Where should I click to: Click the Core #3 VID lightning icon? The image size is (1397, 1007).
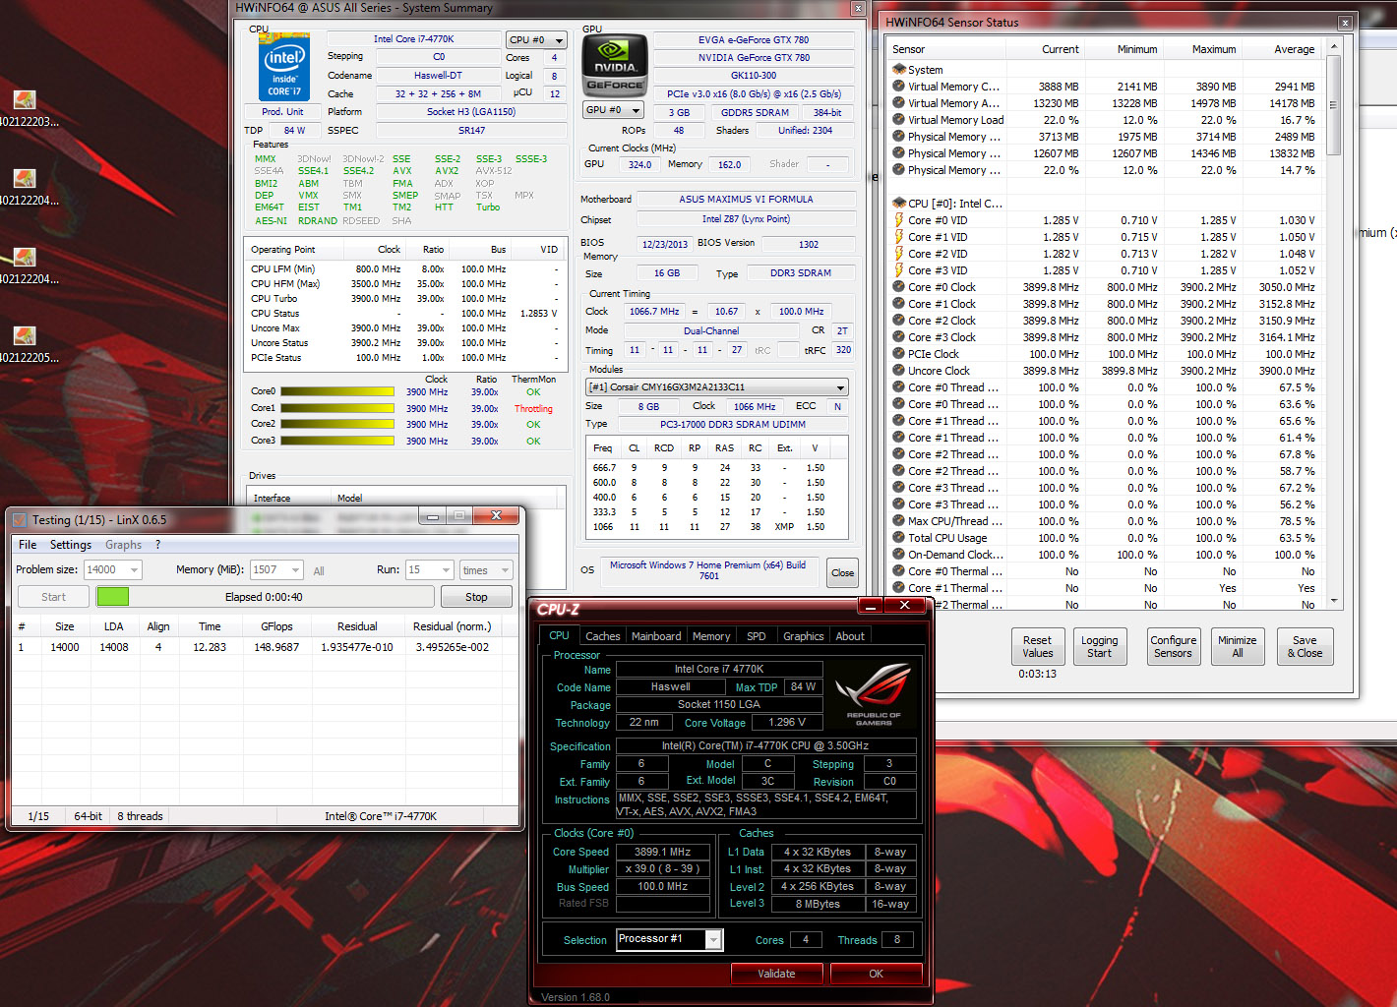898,270
